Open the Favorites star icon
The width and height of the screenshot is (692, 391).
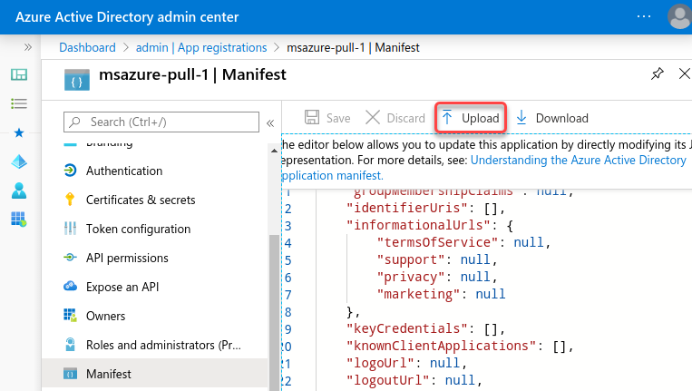[x=18, y=132]
